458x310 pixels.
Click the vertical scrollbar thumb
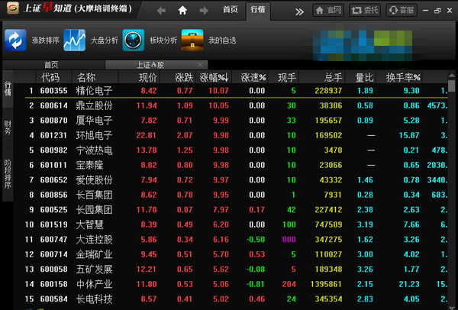point(452,86)
